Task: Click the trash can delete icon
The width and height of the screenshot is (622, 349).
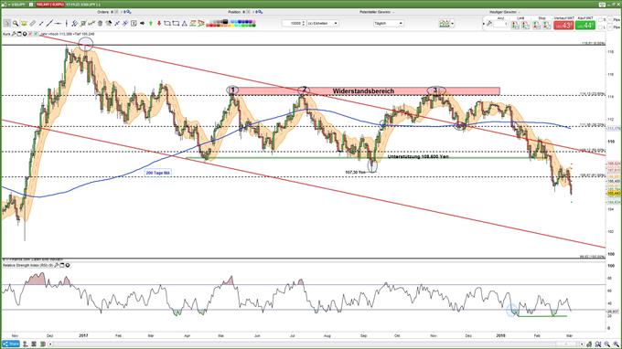Action: click(100, 24)
